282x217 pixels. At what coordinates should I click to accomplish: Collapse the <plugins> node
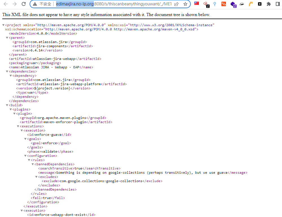11,110
